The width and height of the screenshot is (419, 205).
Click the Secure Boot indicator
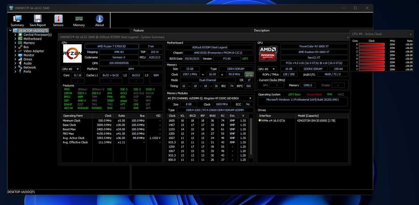point(314,94)
